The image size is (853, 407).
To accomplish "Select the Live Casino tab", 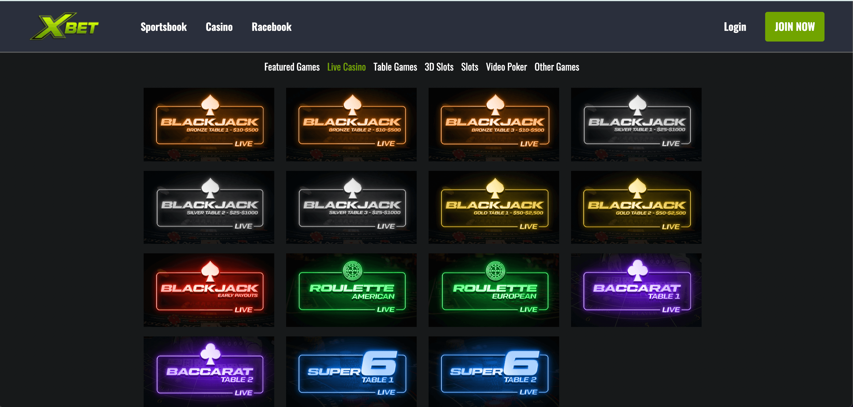I will click(346, 67).
